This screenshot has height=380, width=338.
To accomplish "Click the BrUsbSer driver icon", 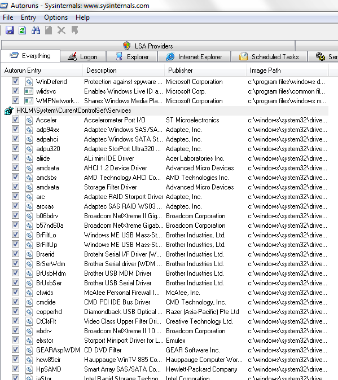I will tap(29, 283).
